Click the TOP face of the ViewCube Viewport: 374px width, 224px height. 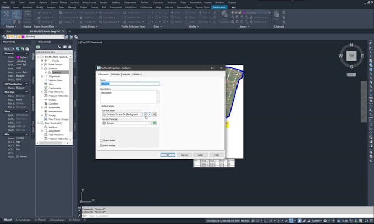(351, 56)
